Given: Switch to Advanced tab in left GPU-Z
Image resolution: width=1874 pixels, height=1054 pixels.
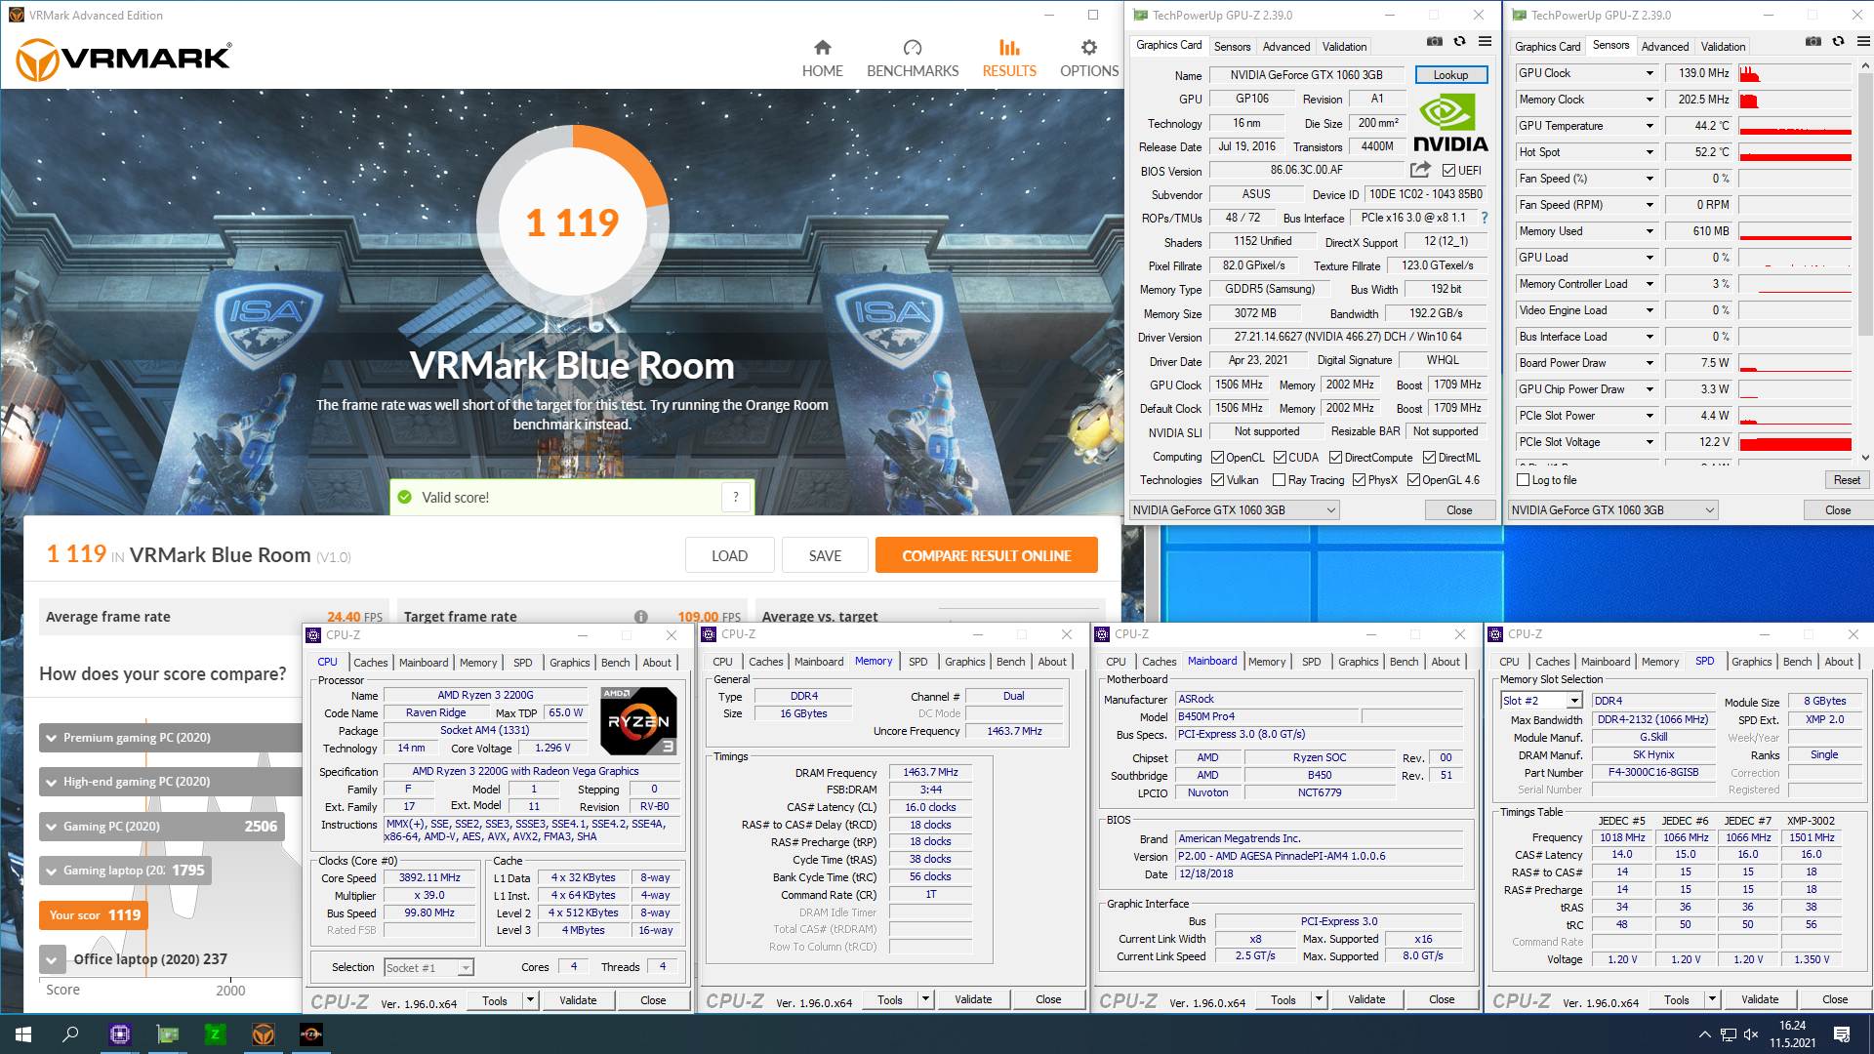Looking at the screenshot, I should pos(1285,47).
